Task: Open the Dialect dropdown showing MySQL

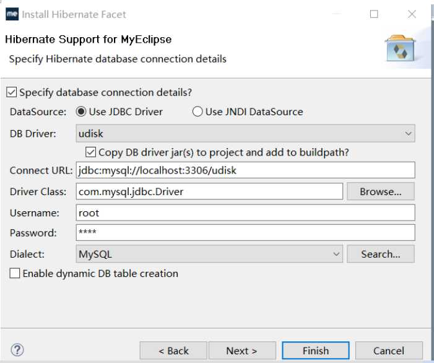Action: coord(209,253)
